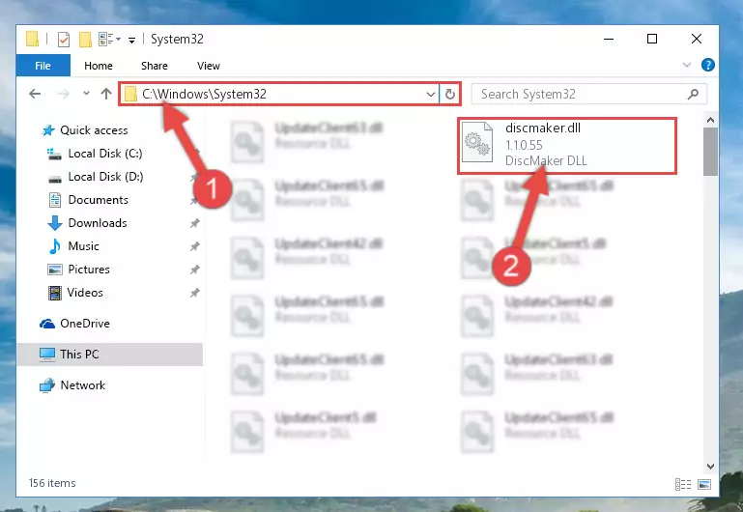Click the search magnifier icon
Screen dimensions: 743x512
[693, 95]
